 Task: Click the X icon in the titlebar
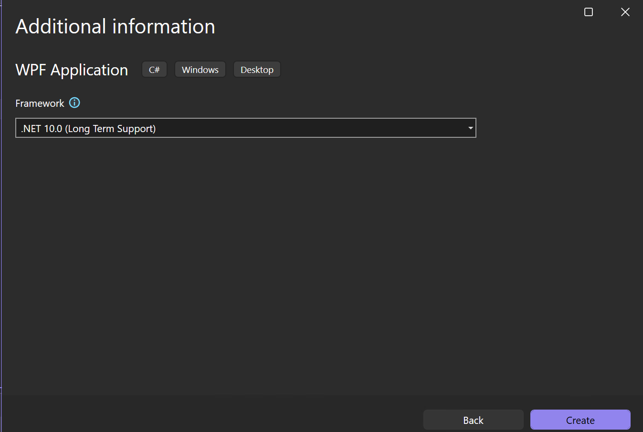coord(625,12)
